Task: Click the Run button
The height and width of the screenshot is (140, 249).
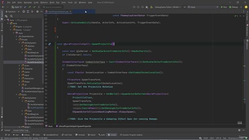Action: 224,7
